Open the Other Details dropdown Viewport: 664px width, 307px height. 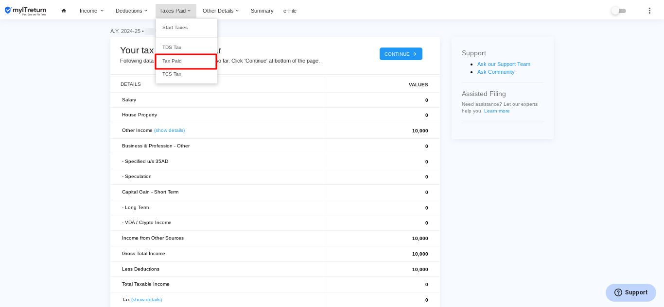pyautogui.click(x=221, y=11)
